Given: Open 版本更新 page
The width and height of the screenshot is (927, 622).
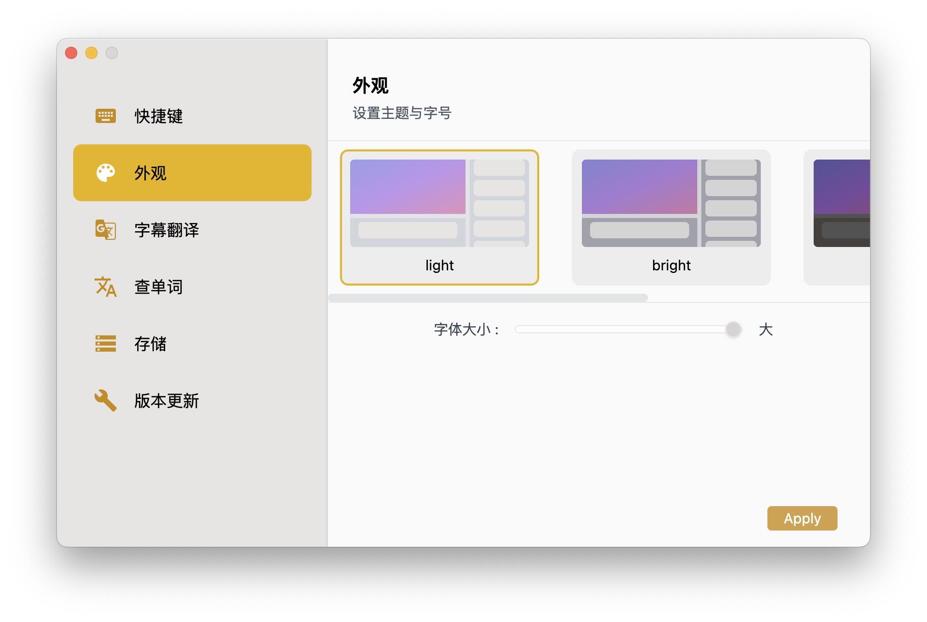Looking at the screenshot, I should [x=192, y=400].
